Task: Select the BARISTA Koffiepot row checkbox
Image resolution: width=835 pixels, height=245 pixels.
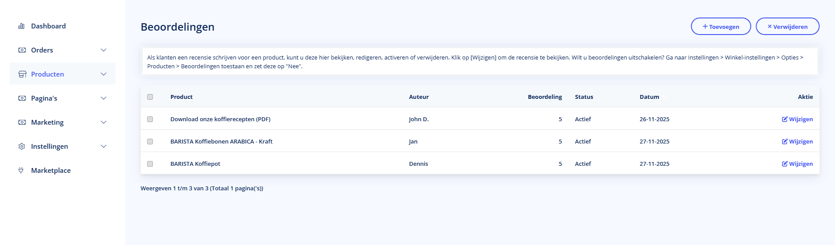Action: click(x=150, y=164)
